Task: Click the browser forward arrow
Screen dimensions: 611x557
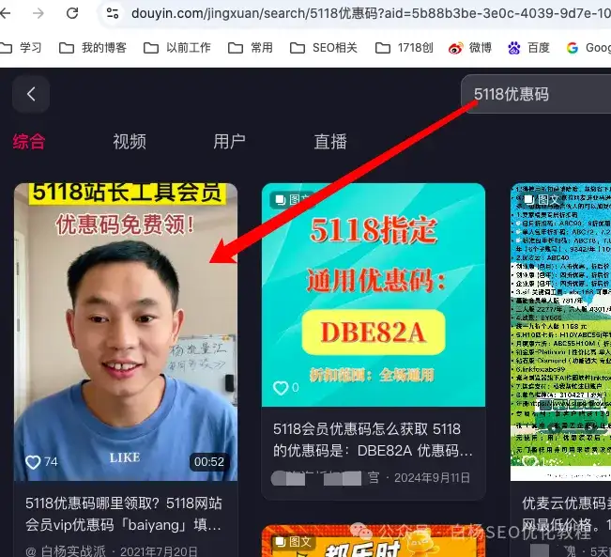Action: click(x=38, y=13)
